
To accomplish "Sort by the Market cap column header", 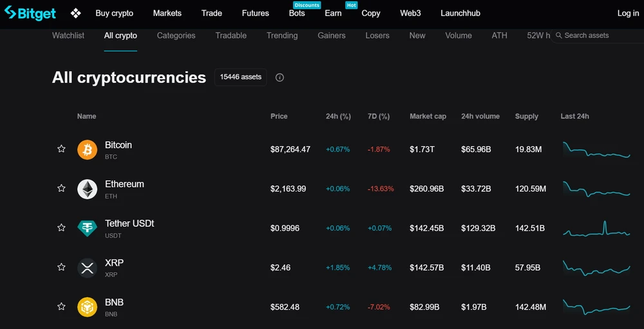I will 428,117.
